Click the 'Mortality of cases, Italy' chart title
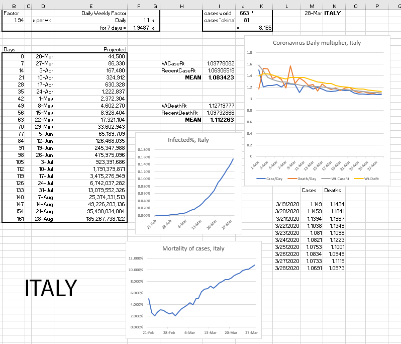Screen dimensions: 401x344 [x=193, y=248]
